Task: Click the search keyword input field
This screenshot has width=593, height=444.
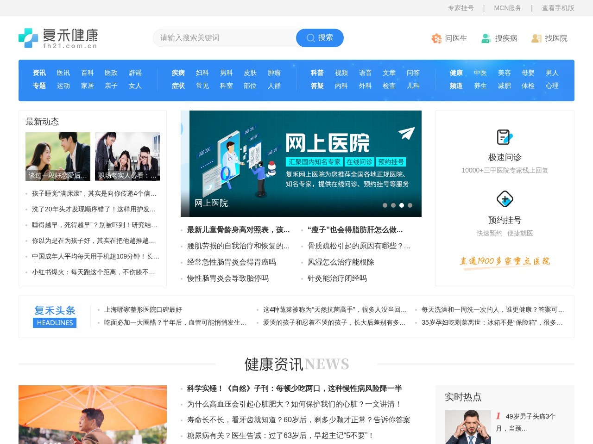Action: [x=225, y=38]
